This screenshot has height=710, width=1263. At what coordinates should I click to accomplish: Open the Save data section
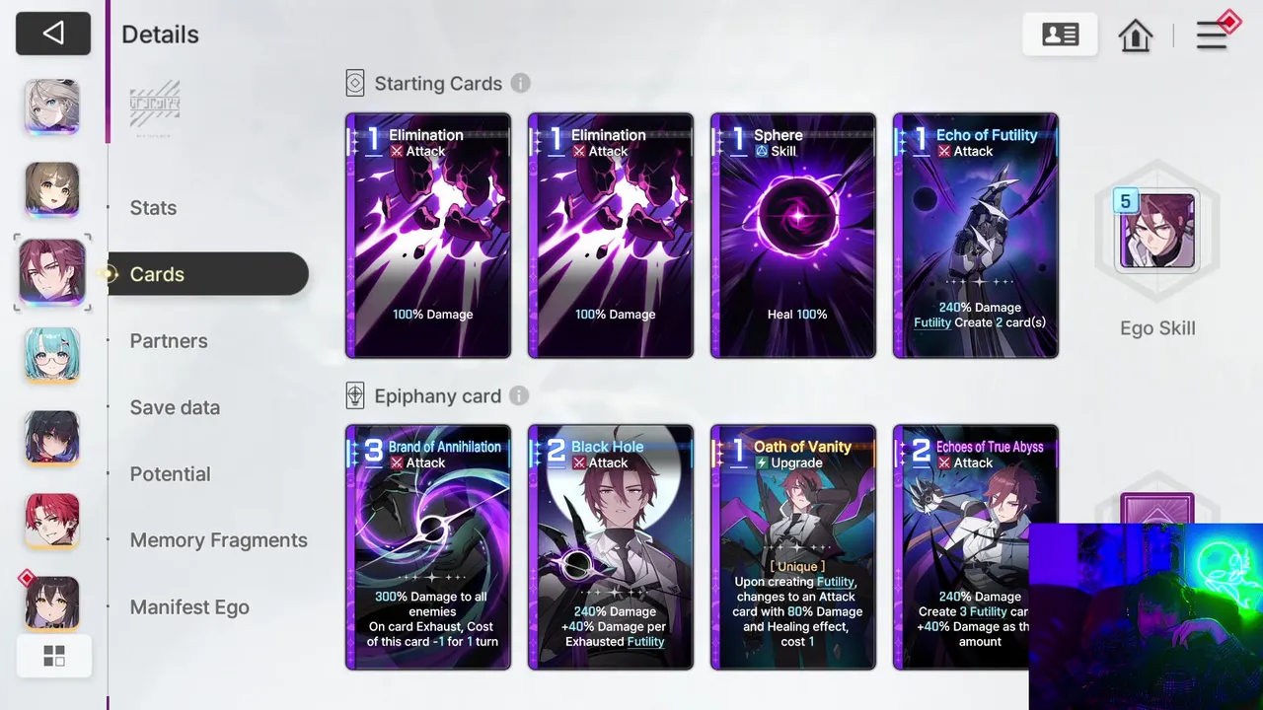175,407
